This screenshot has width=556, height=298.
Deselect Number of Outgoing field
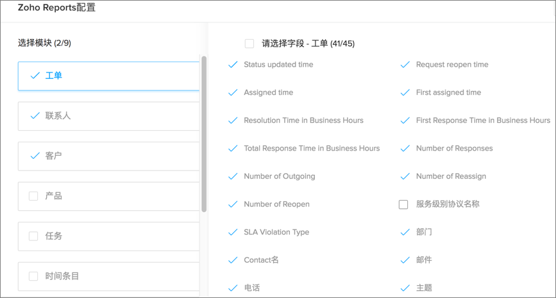pos(233,176)
